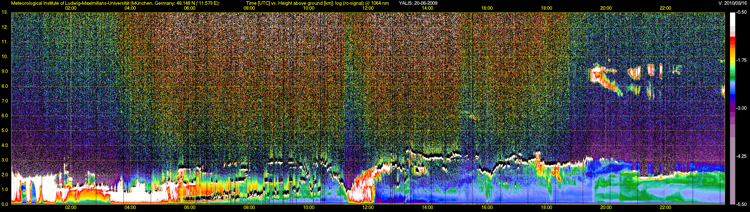
Task: Click the 7.0 height axis label
Action: point(5,101)
